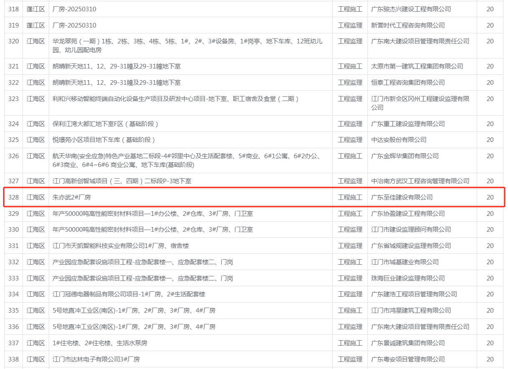Click row number 318
Viewport: 508px width, 369px height.
(13, 9)
